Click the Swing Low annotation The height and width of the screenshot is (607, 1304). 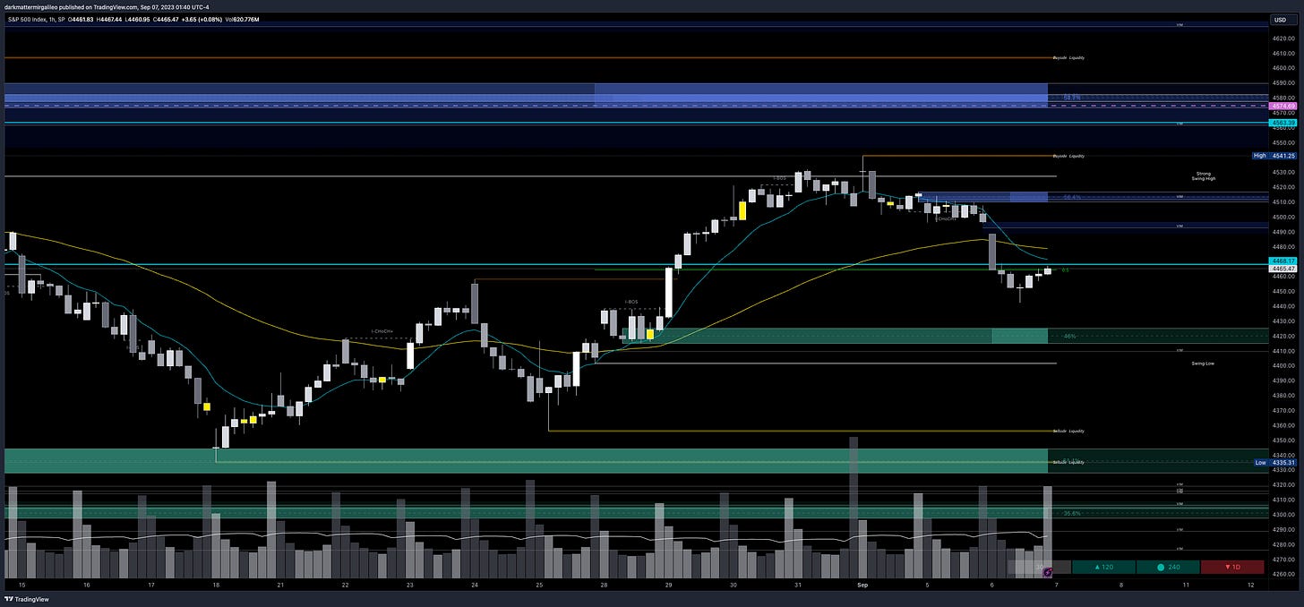tap(1203, 363)
